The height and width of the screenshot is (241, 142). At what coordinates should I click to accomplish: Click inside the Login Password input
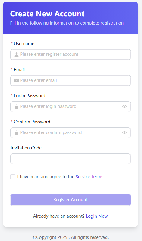71,107
